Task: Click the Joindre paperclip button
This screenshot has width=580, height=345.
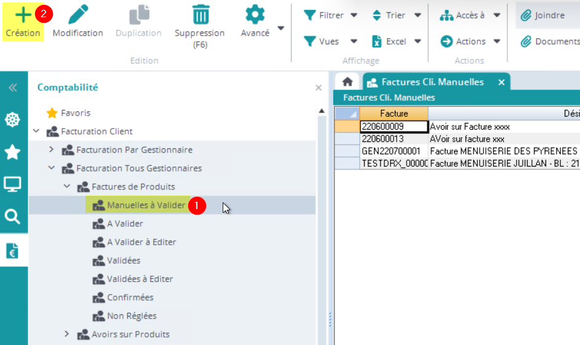Action: pyautogui.click(x=542, y=15)
